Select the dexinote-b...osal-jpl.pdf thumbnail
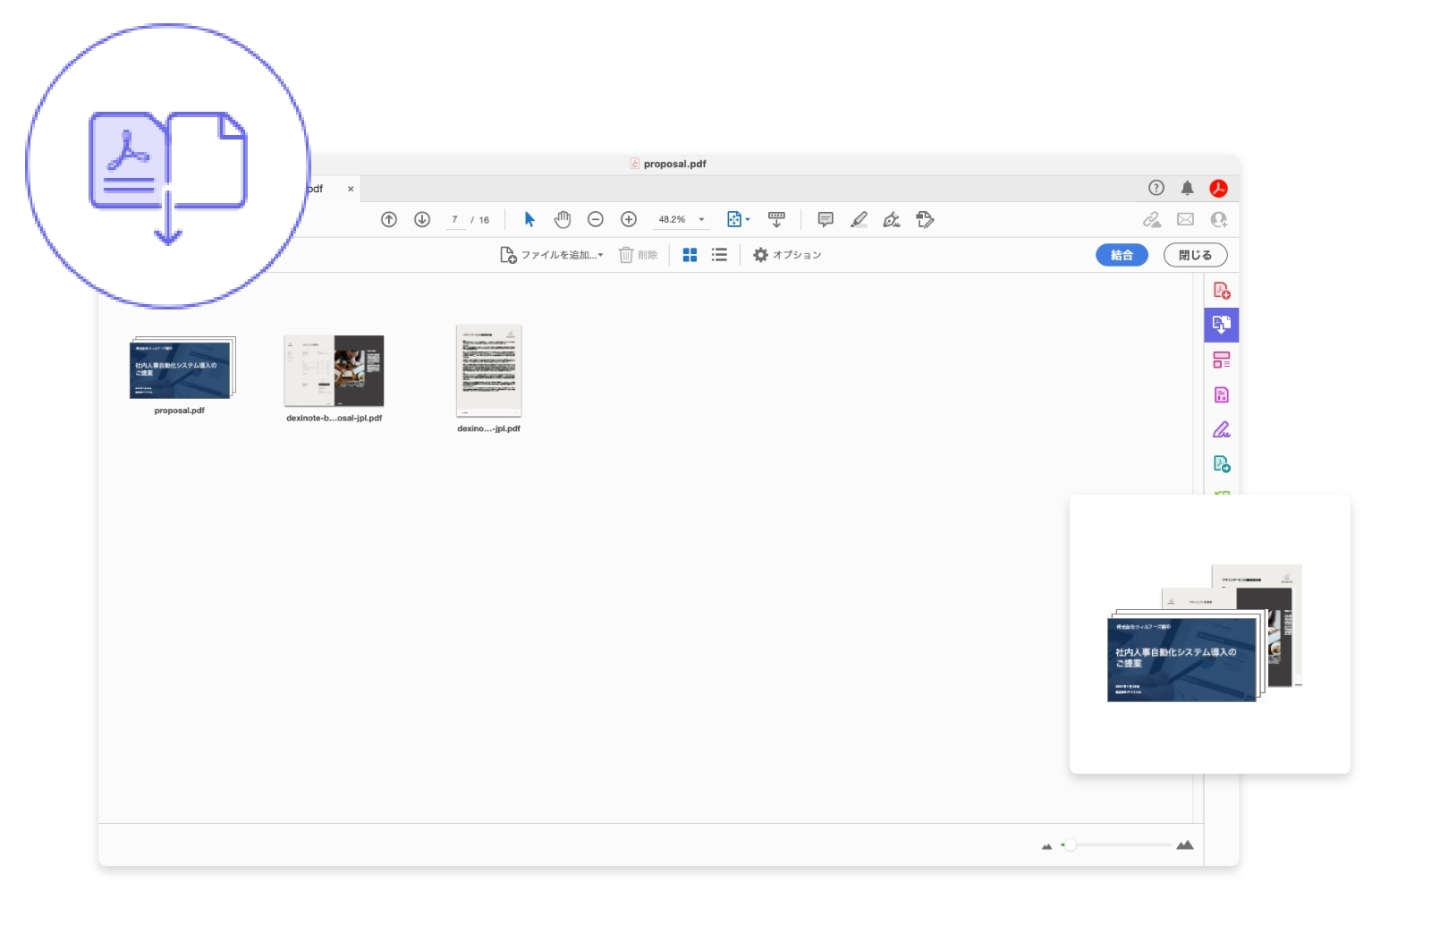Viewport: 1440px width, 941px height. point(334,371)
